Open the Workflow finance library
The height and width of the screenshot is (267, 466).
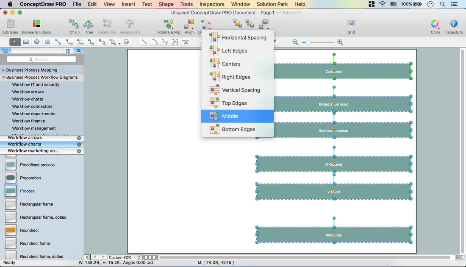click(28, 121)
